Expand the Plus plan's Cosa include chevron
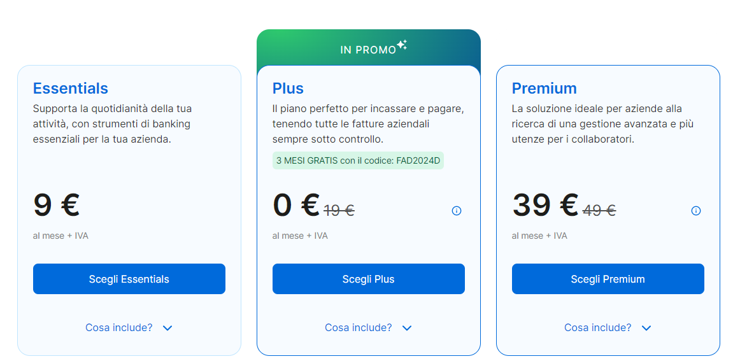733x361 pixels. (407, 328)
